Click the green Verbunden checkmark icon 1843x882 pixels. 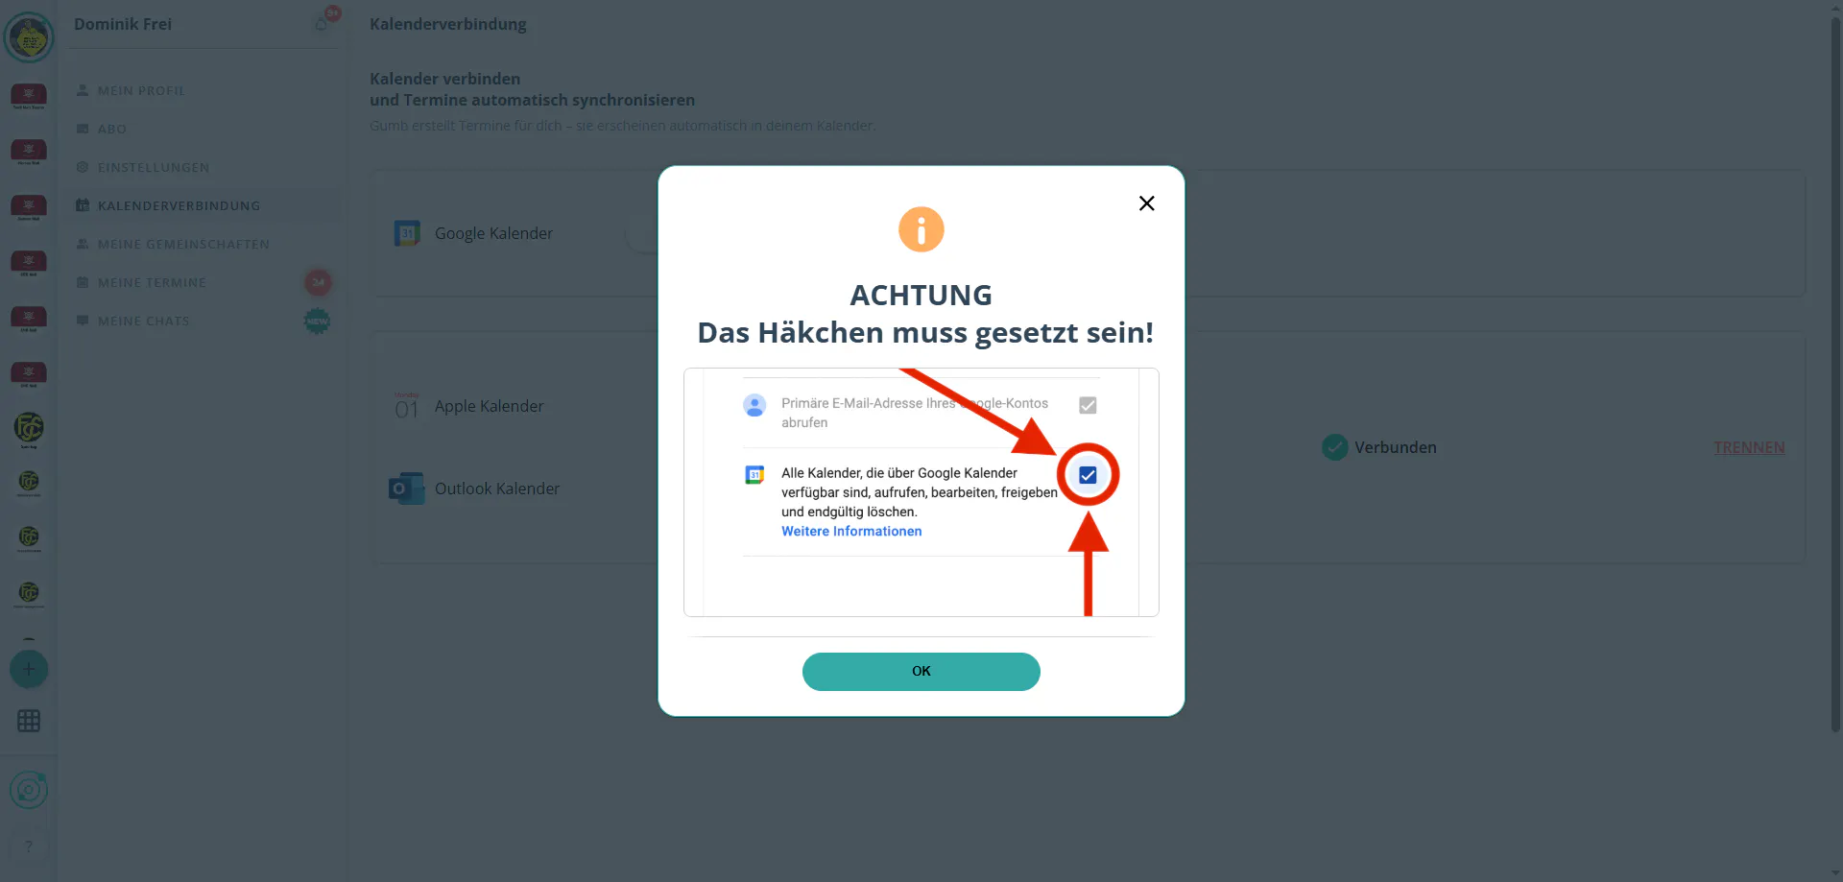[1334, 447]
